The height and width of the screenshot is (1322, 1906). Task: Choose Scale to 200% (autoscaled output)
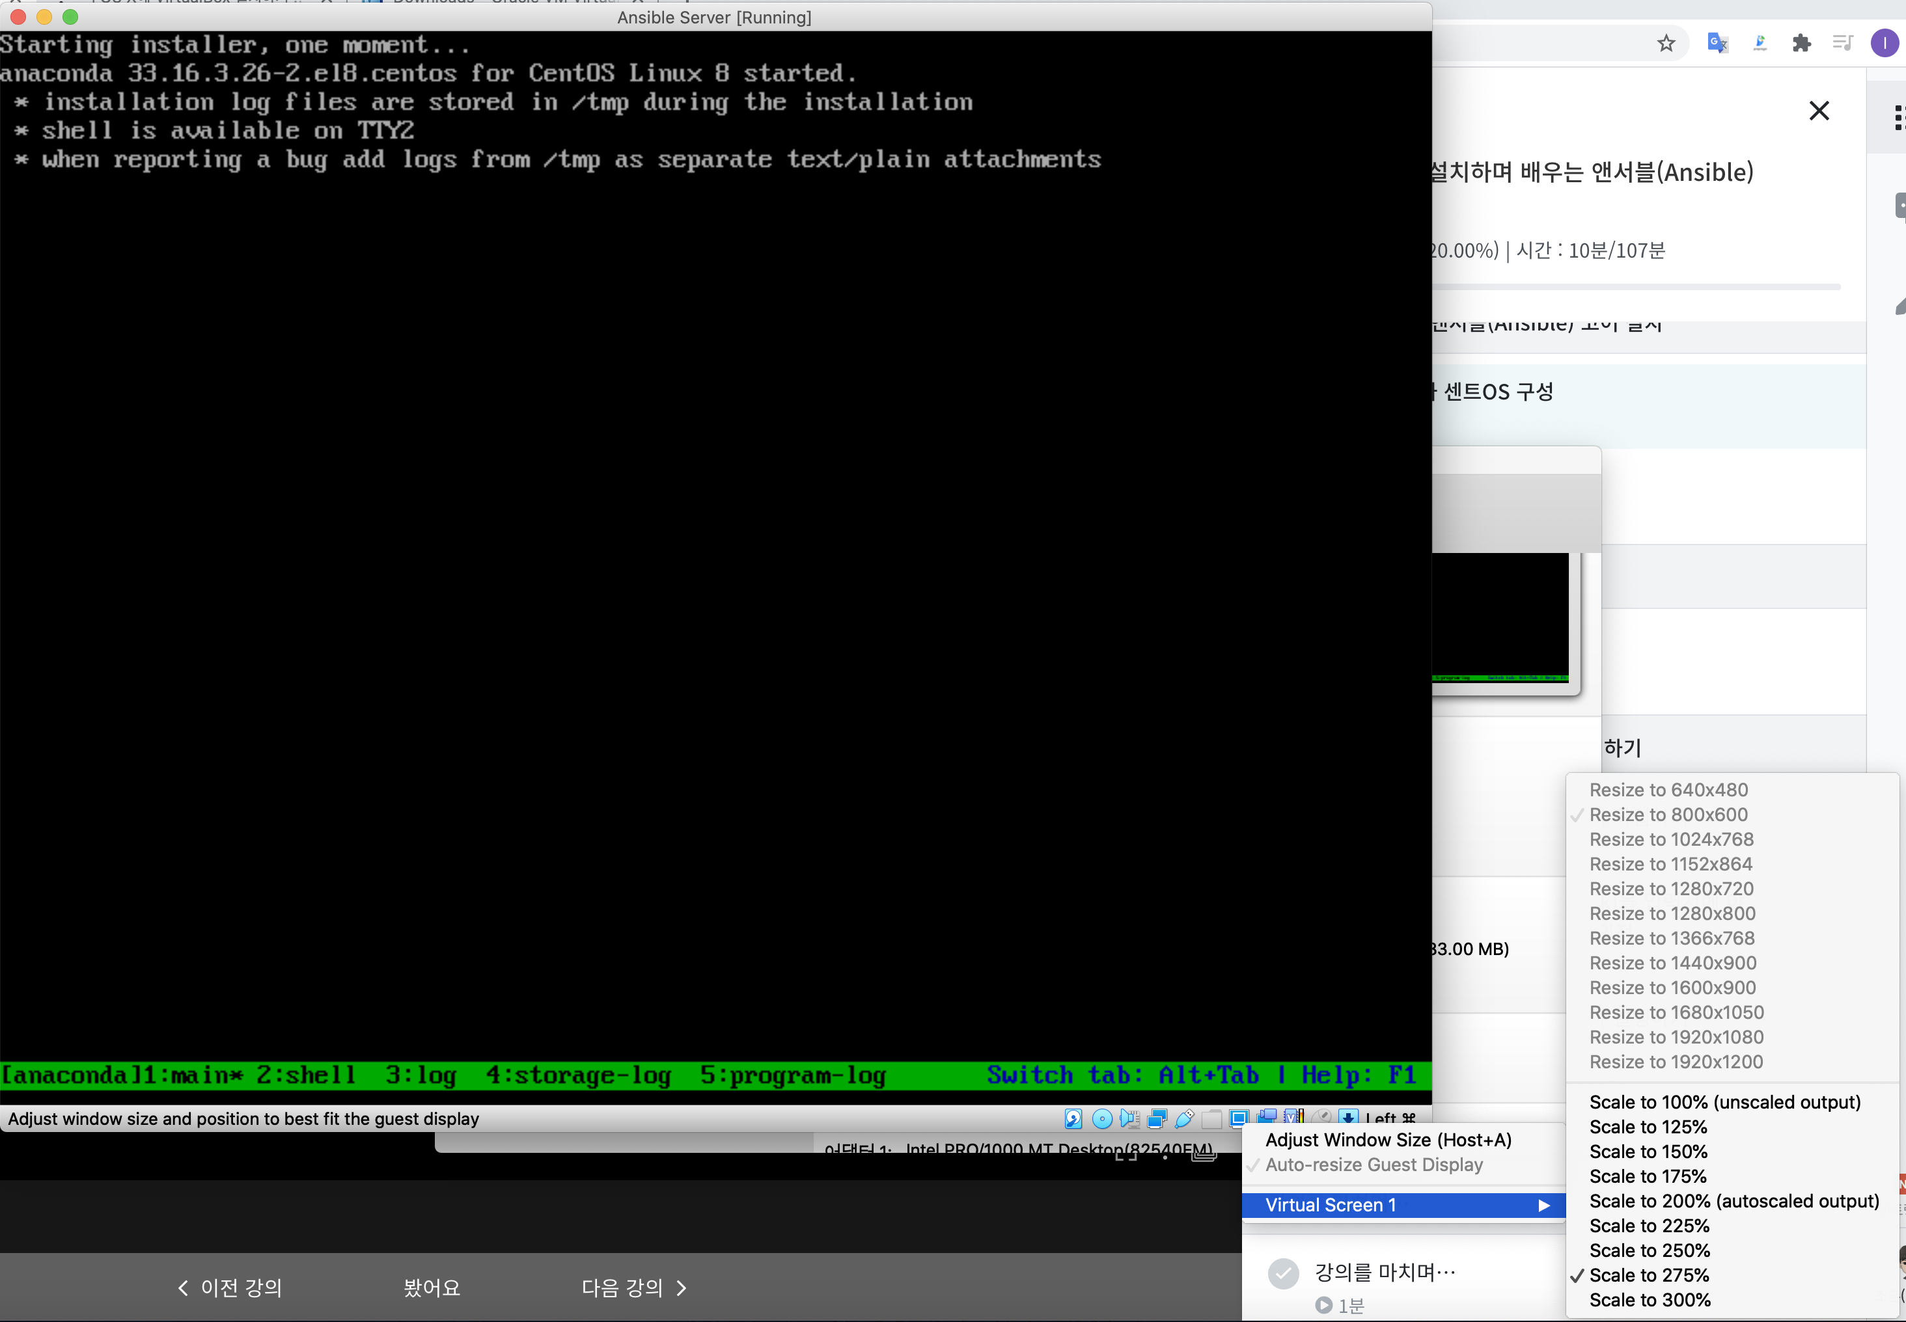pyautogui.click(x=1733, y=1201)
